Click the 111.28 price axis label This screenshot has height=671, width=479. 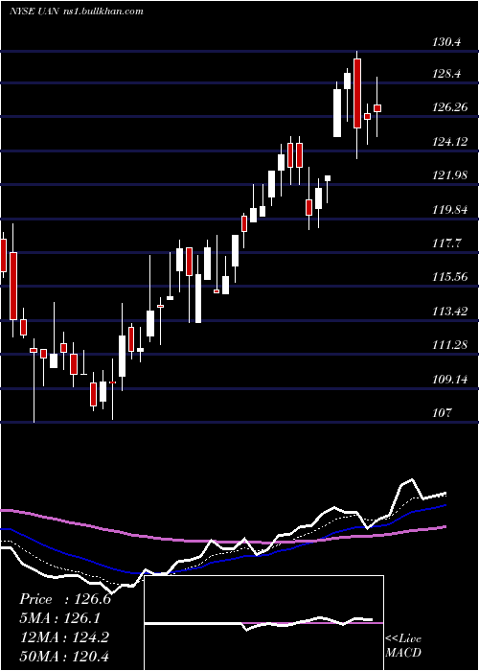450,344
